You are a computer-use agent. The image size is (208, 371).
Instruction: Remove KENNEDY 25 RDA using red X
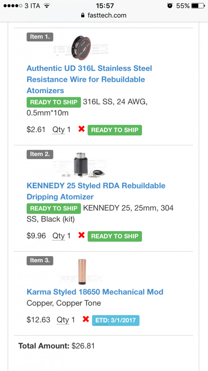pos(81,235)
